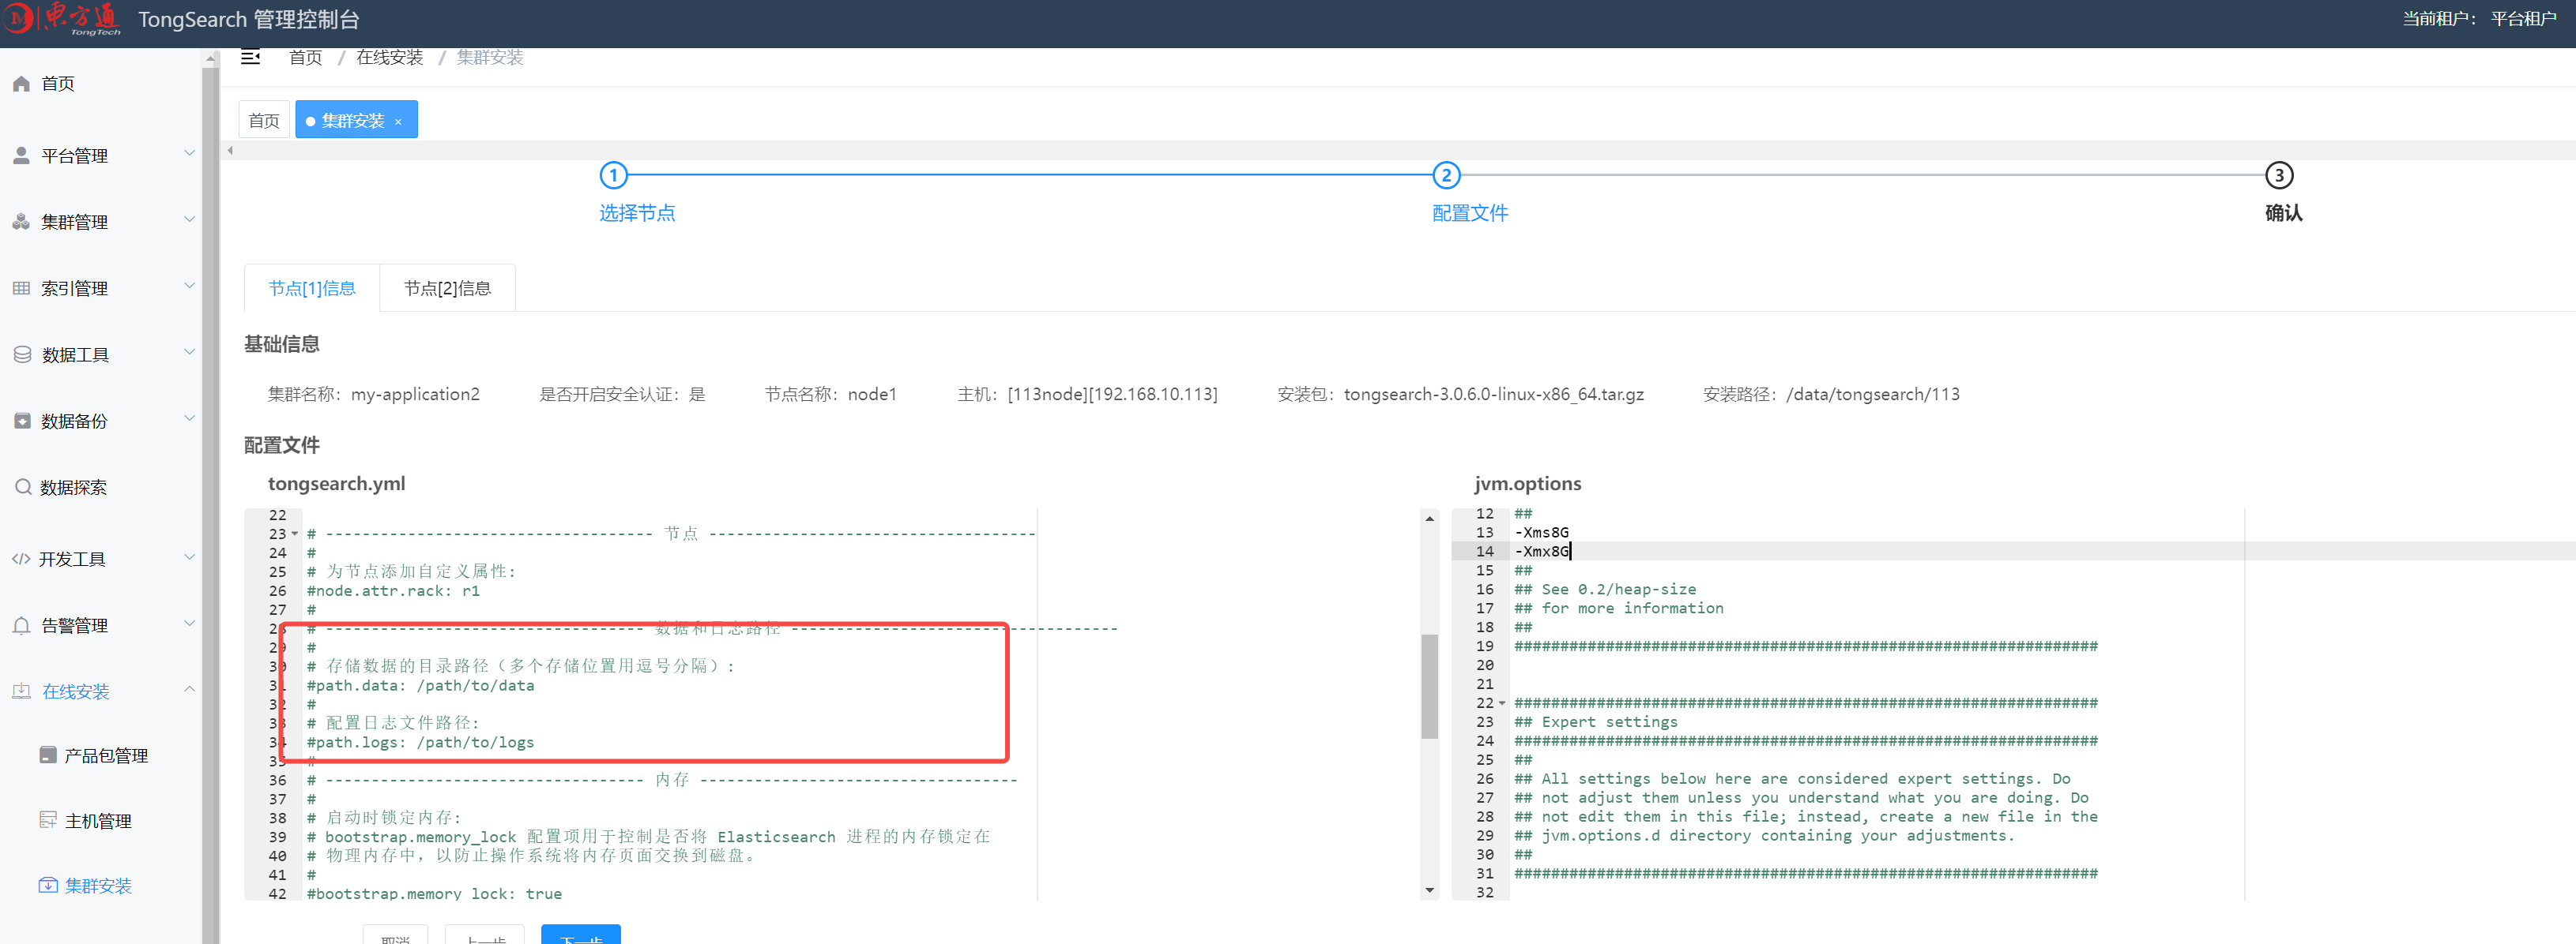Click tongsearch.yml scrollbar up arrow
This screenshot has height=944, width=2576.
click(1429, 519)
